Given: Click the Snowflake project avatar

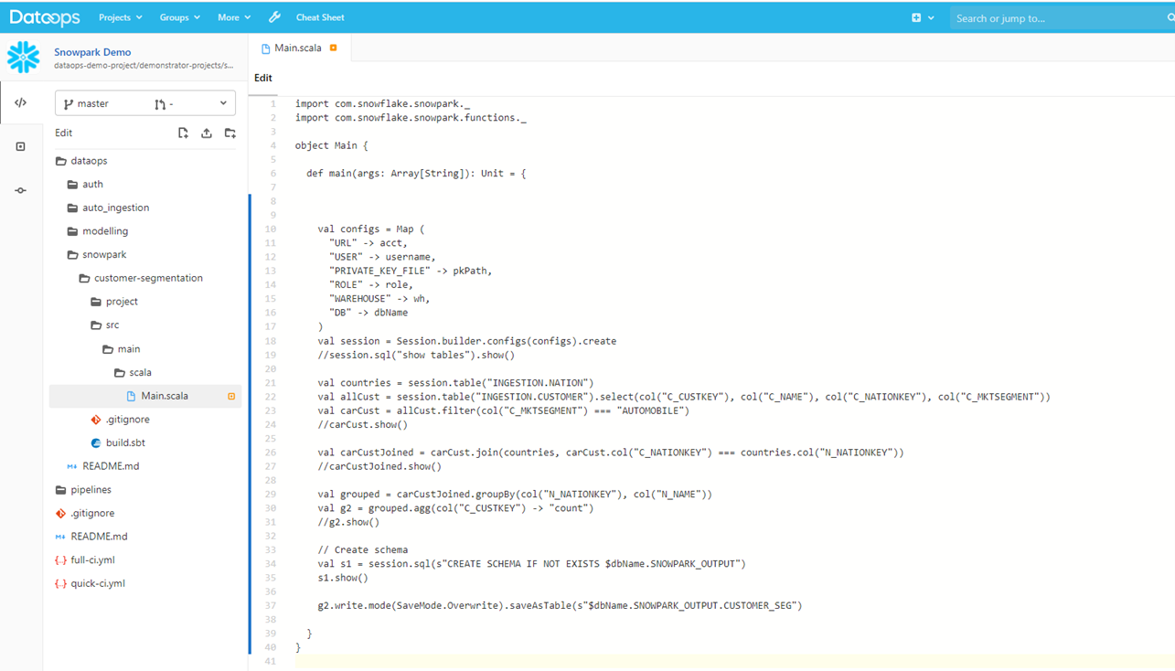Looking at the screenshot, I should tap(21, 57).
